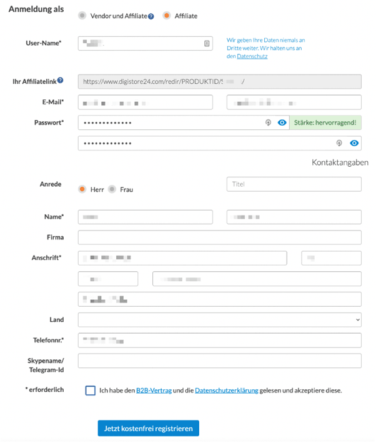Viewport: 376px width, 443px height.
Task: Select Vendor und Affiliate radio option
Action: [82, 16]
